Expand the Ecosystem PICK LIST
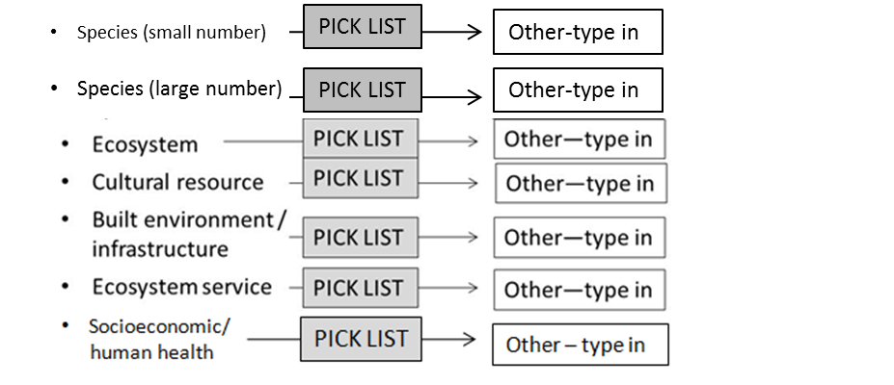The width and height of the screenshot is (894, 385). (359, 140)
